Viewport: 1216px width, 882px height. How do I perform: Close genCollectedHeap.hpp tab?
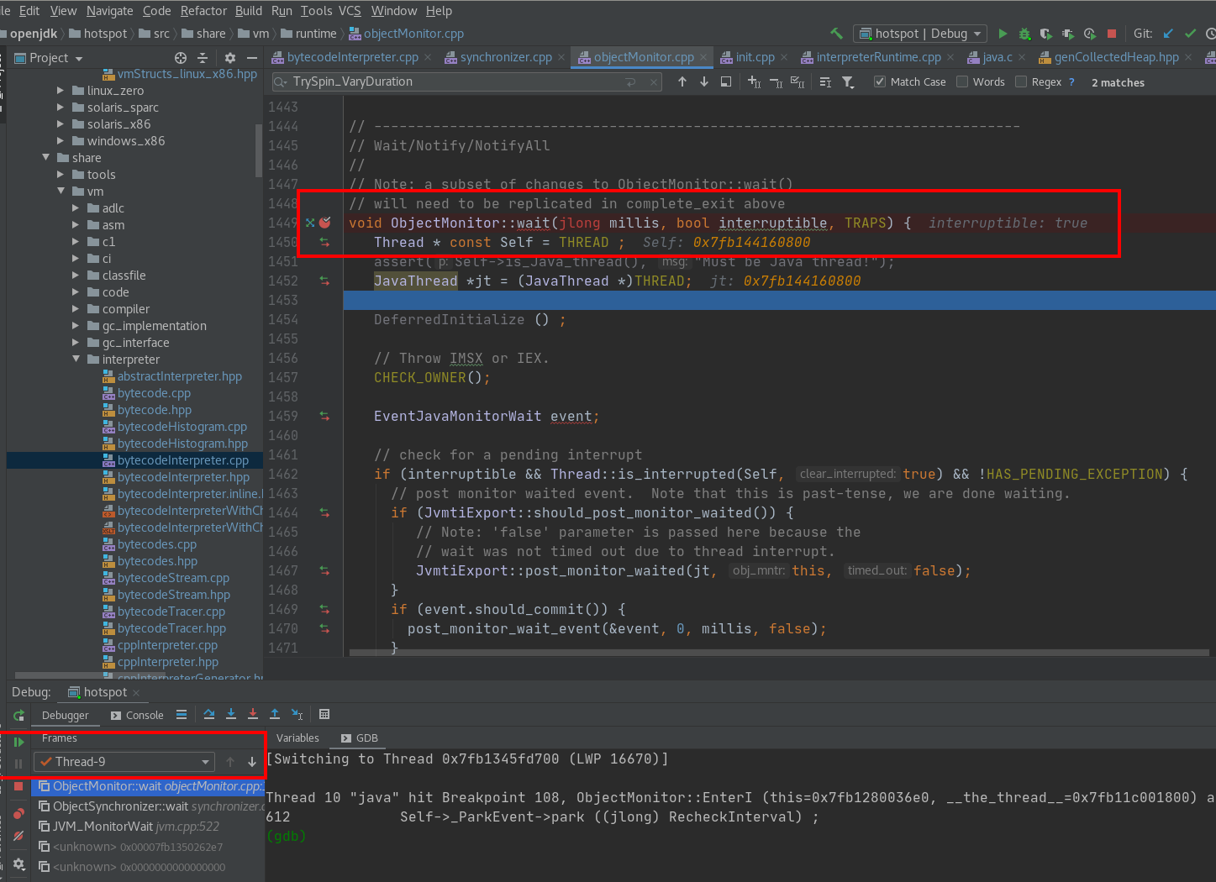tap(1187, 57)
